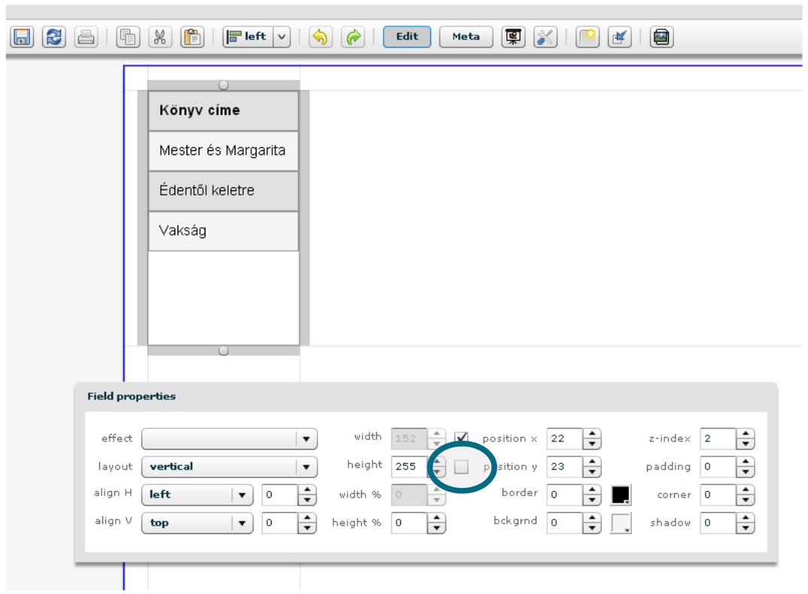This screenshot has width=808, height=594.
Task: Select the 'Mester és Margarita' list row
Action: point(223,150)
